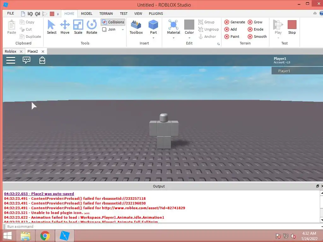Viewport: 323px width, 242px height.
Task: Ungroup the selected model
Action: (208, 29)
